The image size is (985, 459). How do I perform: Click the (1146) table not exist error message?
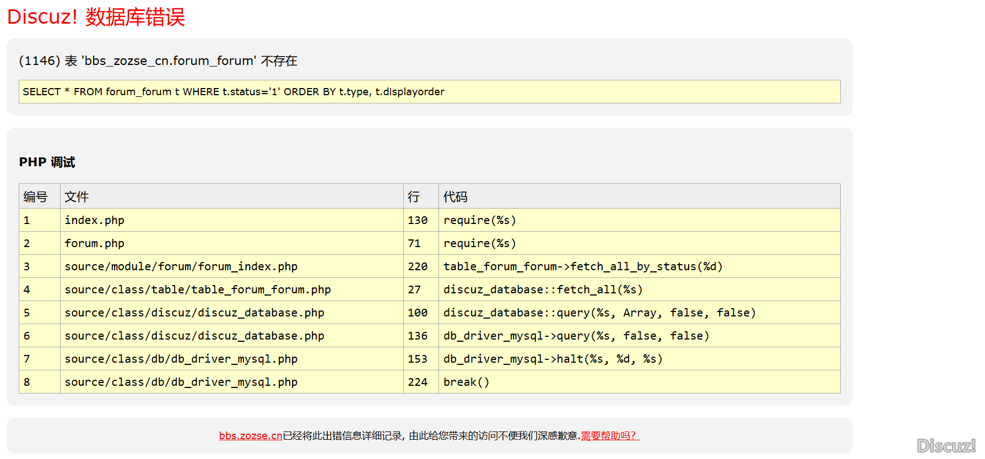click(158, 61)
